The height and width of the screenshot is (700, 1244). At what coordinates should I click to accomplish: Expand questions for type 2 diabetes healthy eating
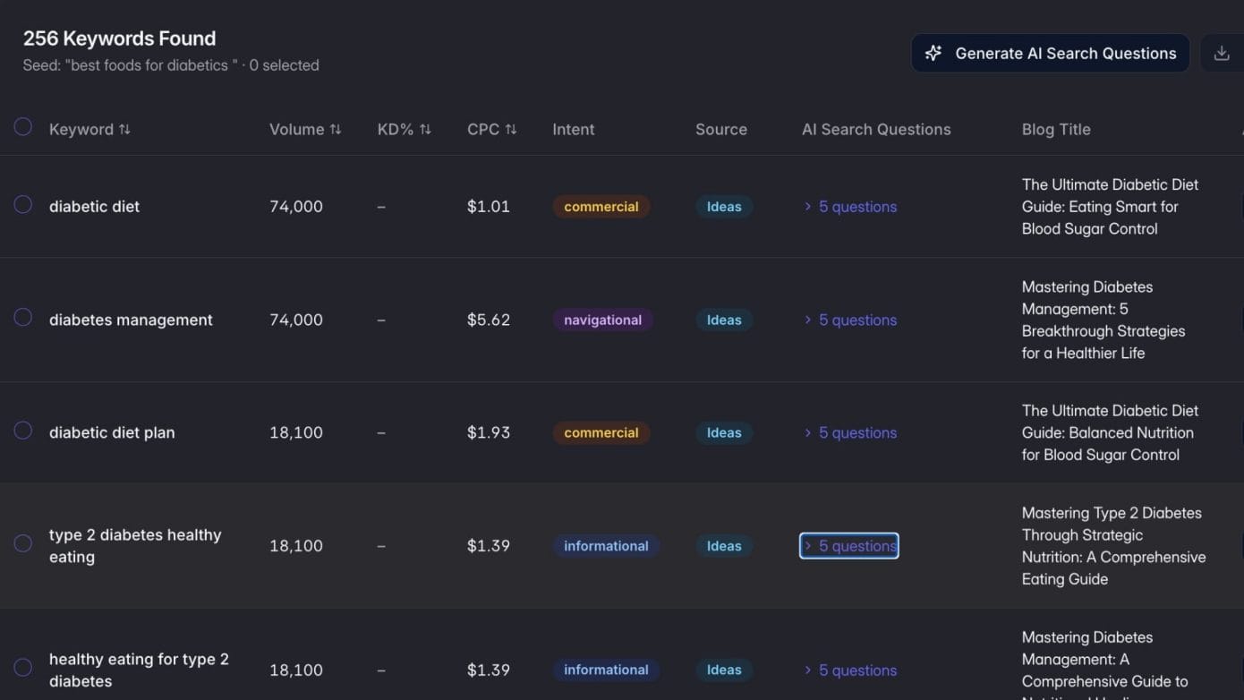coord(849,546)
